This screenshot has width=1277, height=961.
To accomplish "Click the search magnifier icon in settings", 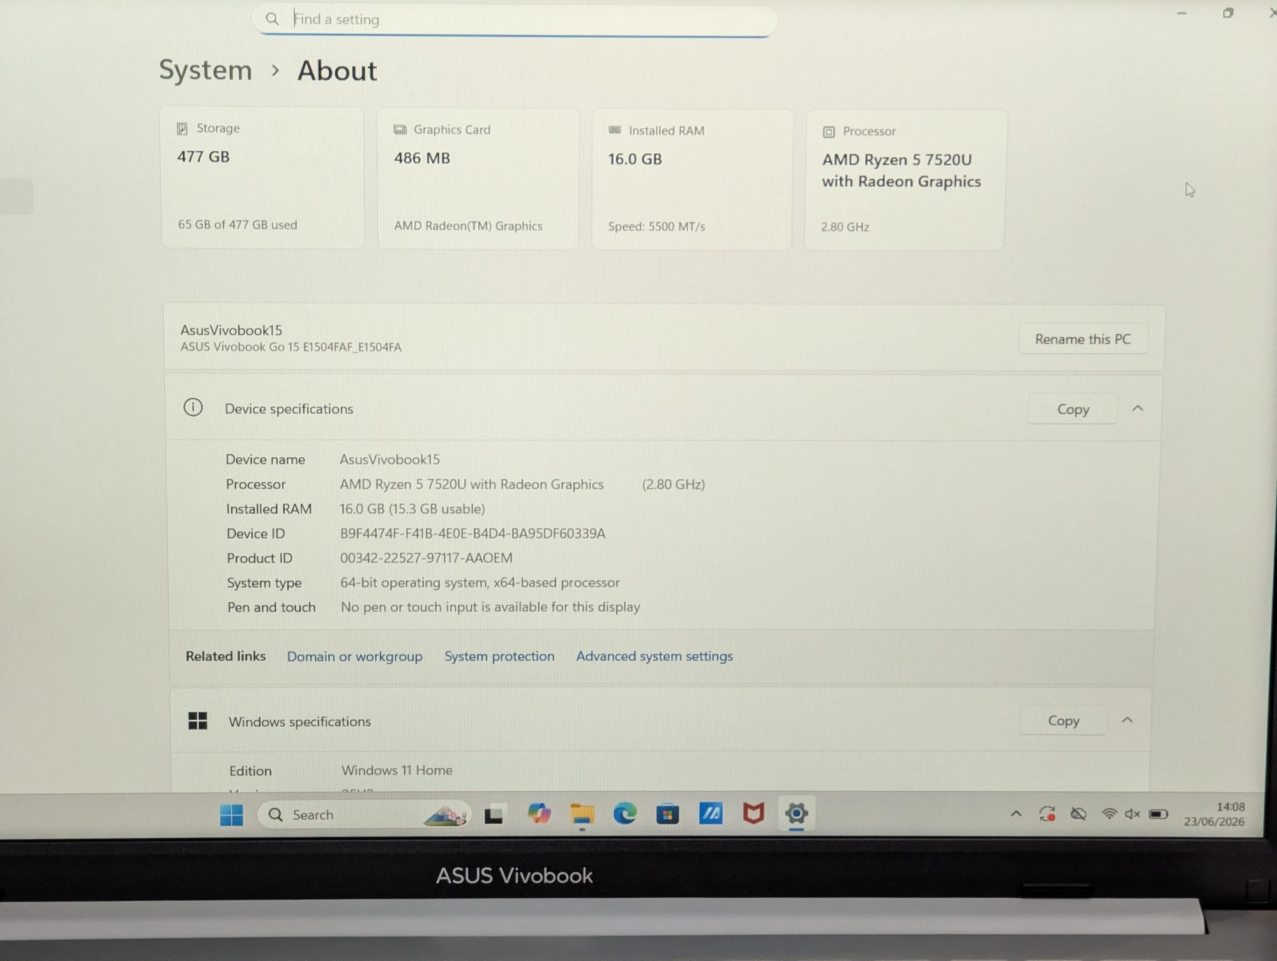I will [x=272, y=19].
